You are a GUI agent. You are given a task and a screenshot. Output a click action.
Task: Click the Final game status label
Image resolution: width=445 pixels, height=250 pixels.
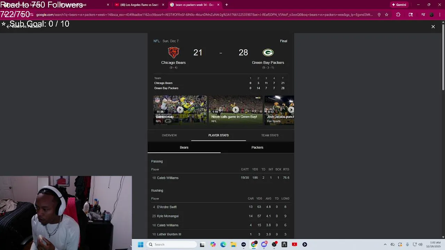click(284, 41)
